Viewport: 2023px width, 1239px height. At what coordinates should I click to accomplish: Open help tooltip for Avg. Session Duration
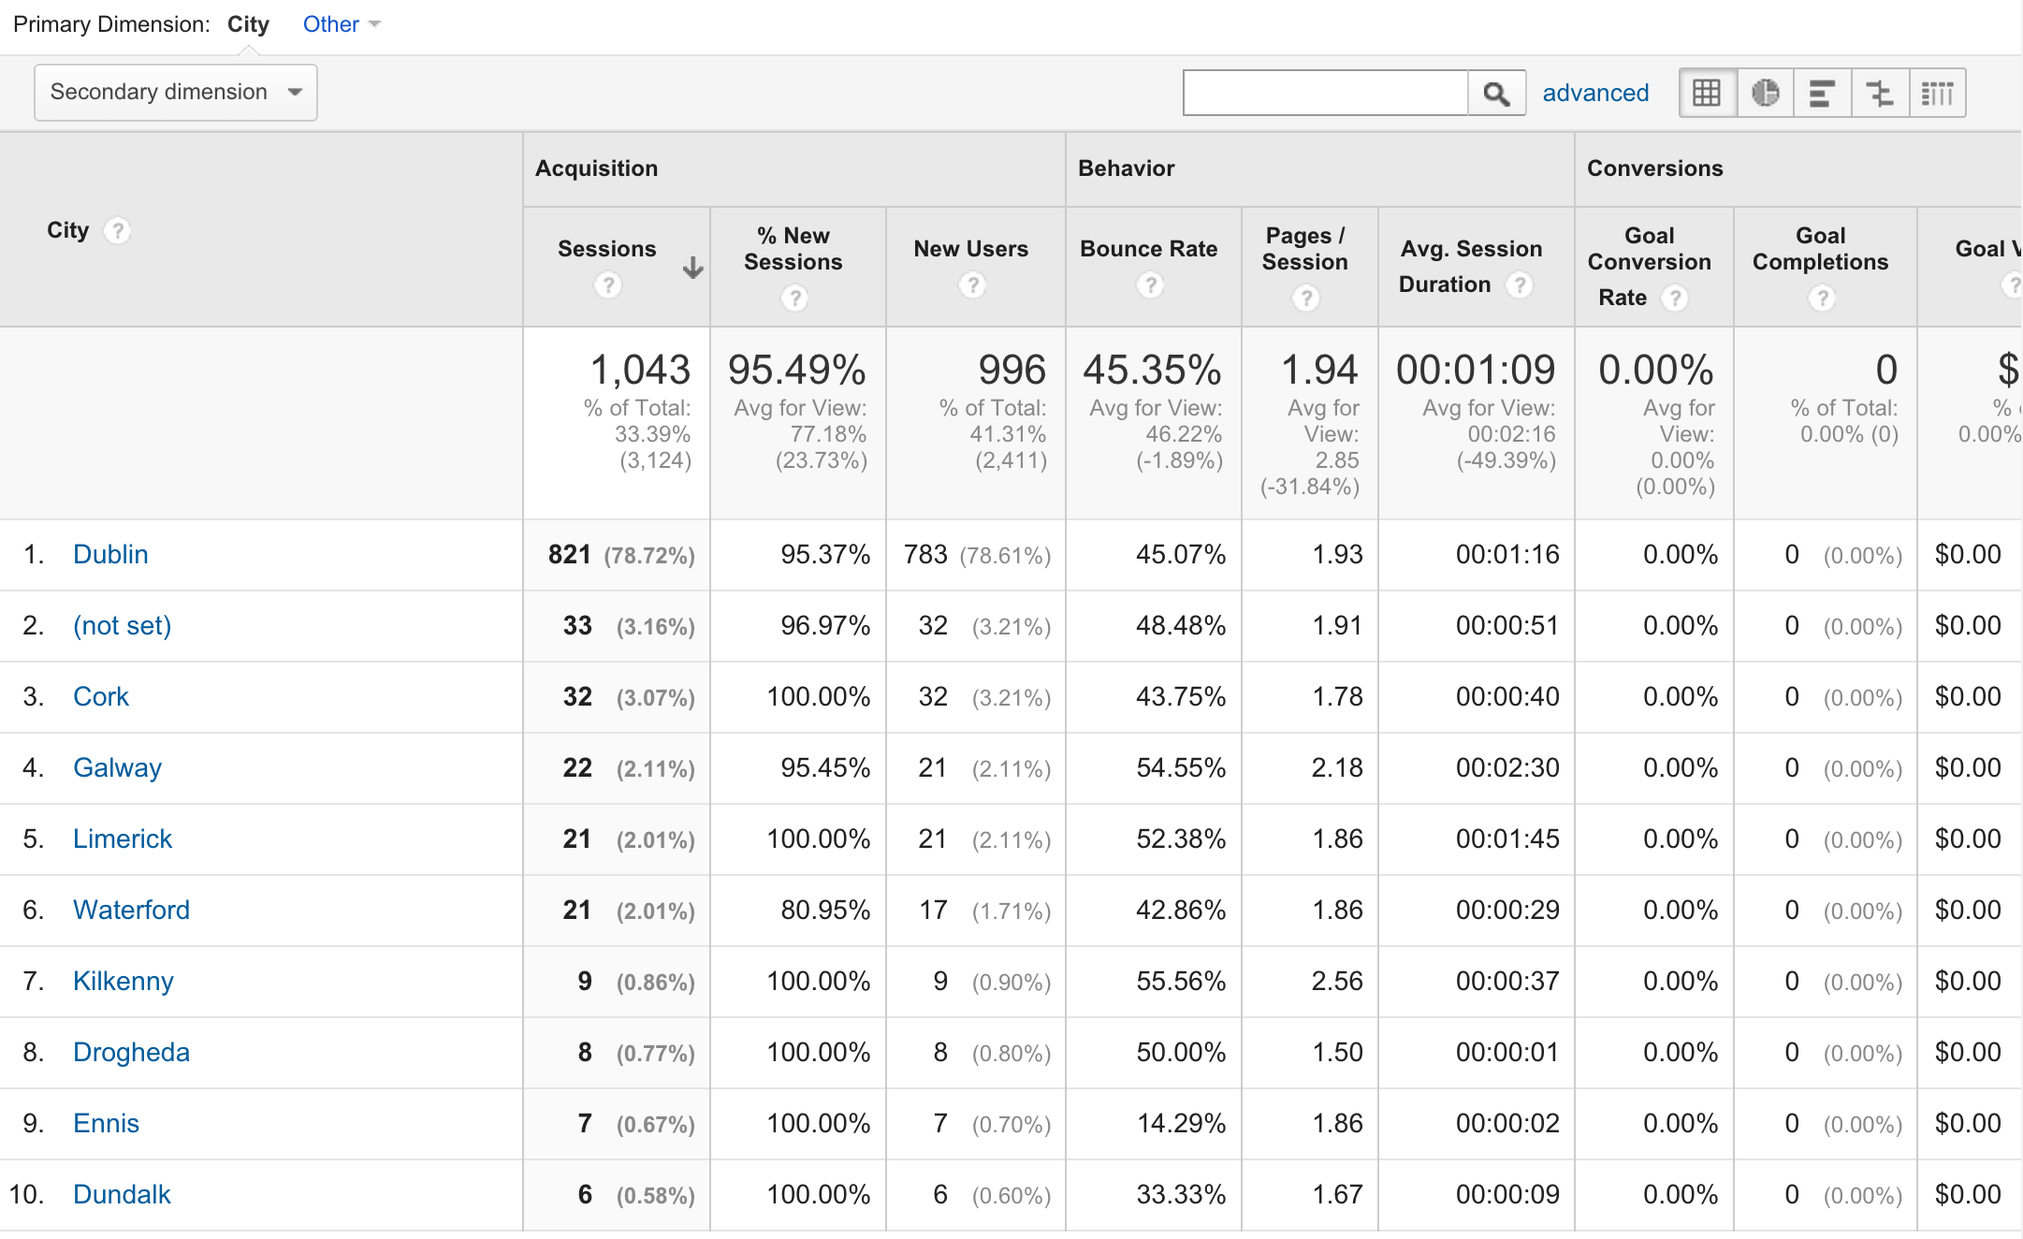point(1520,284)
